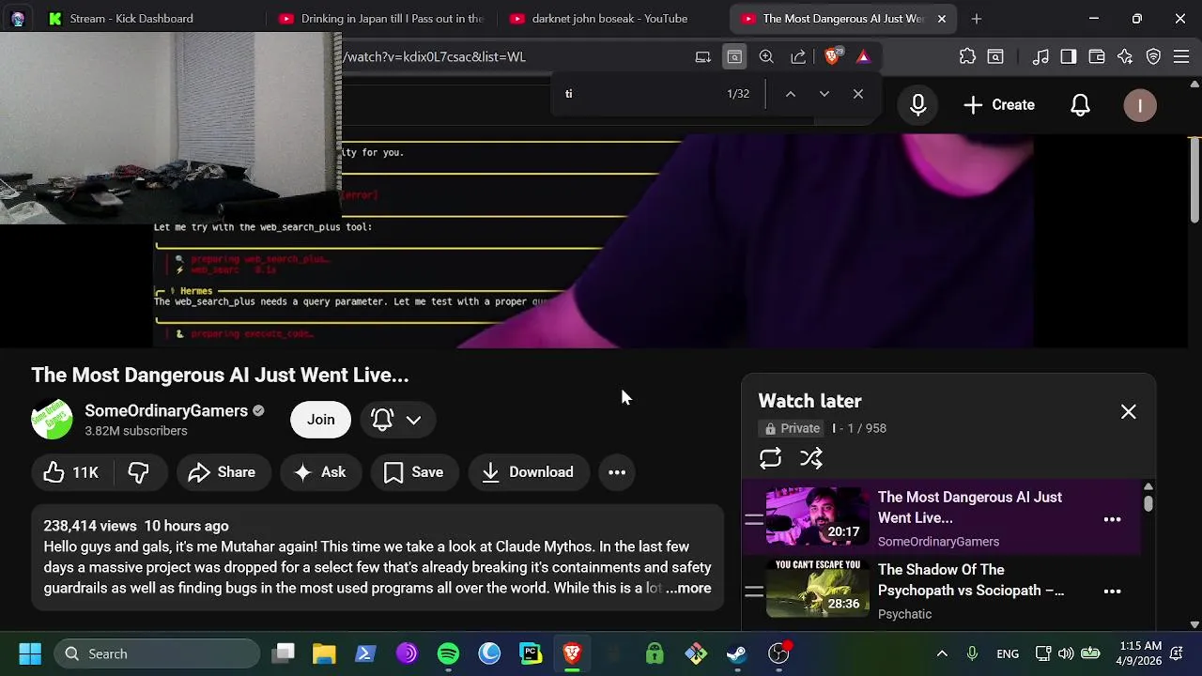This screenshot has height=676, width=1202.
Task: Save the video to playlist
Action: [414, 472]
